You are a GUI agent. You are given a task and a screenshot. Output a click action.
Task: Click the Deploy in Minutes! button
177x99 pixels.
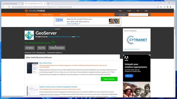(x=109, y=79)
